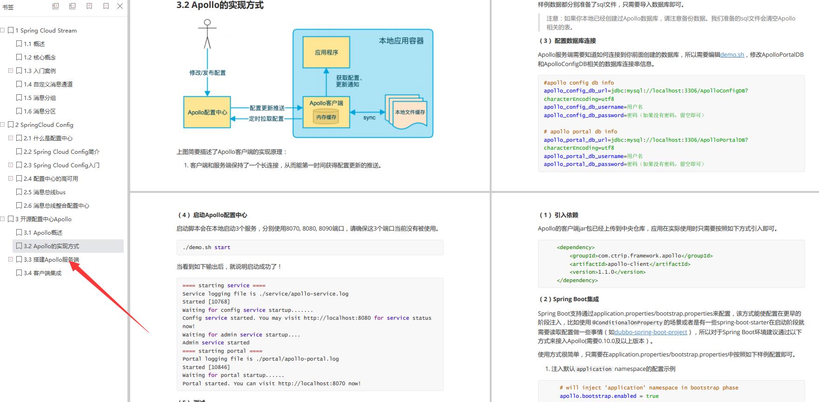Go to bookmark 2.1 什么是配置中心
This screenshot has height=402, width=819.
point(48,138)
